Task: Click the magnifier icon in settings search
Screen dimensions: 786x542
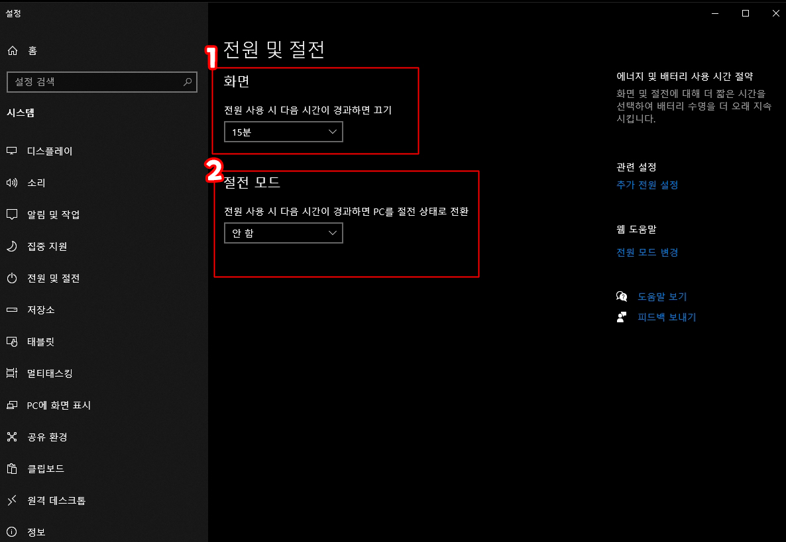Action: pos(188,81)
